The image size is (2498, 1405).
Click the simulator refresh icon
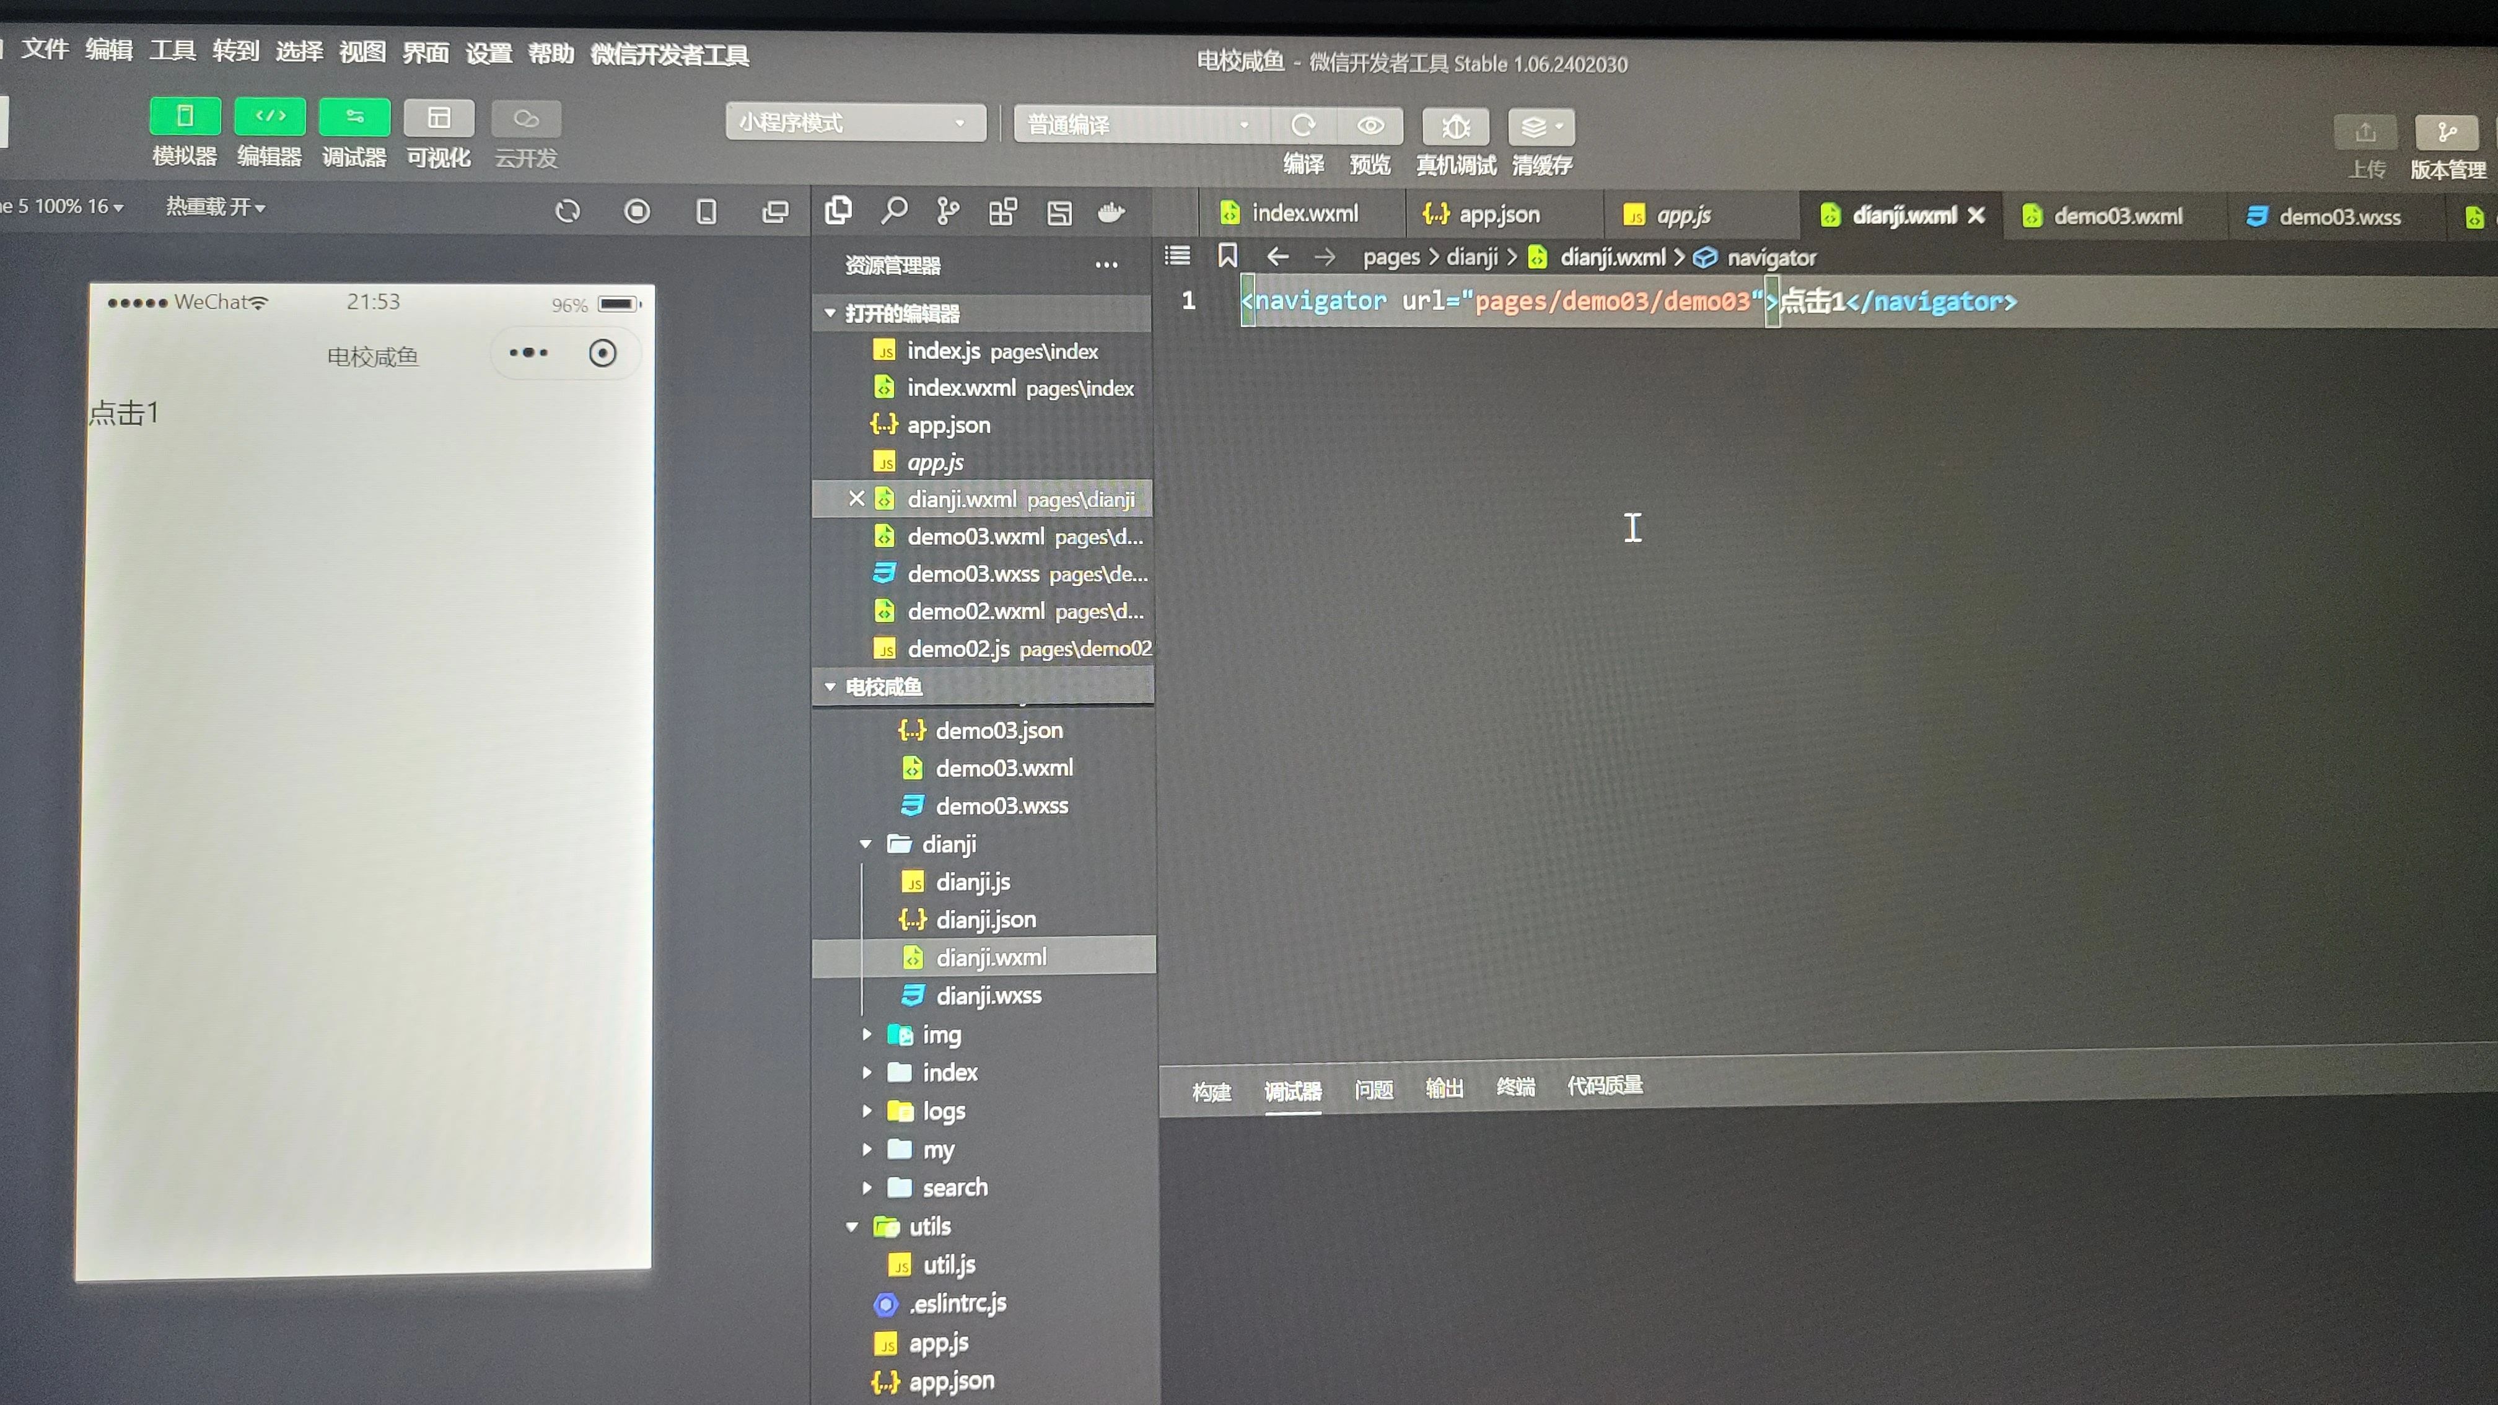pos(568,211)
